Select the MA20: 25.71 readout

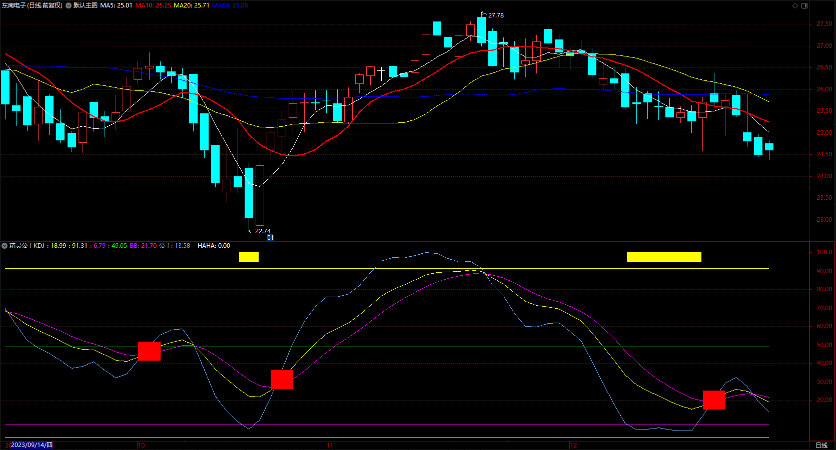(x=192, y=5)
